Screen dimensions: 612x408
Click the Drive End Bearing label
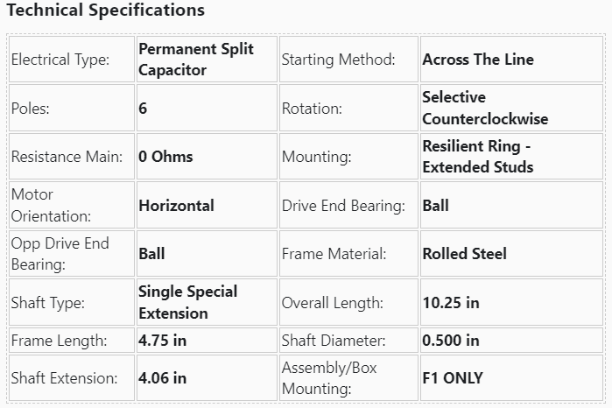click(x=343, y=206)
